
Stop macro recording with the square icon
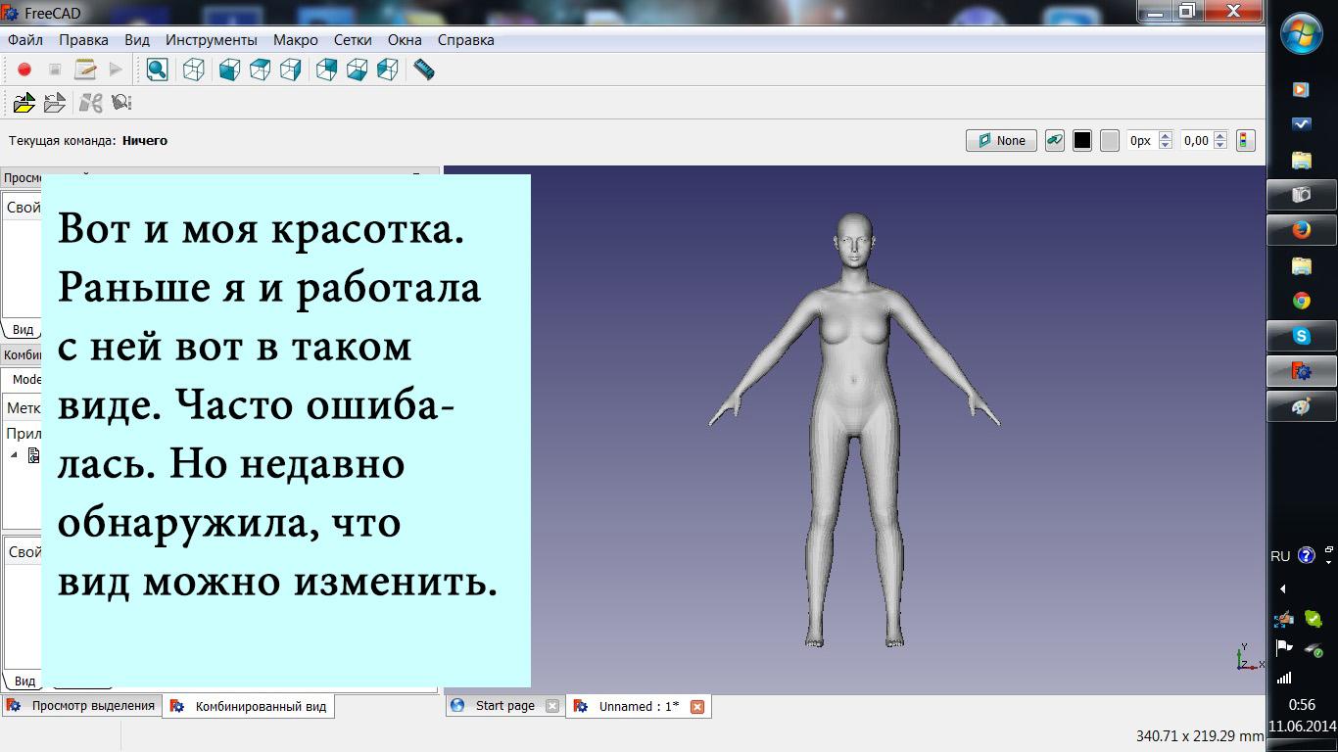[55, 70]
